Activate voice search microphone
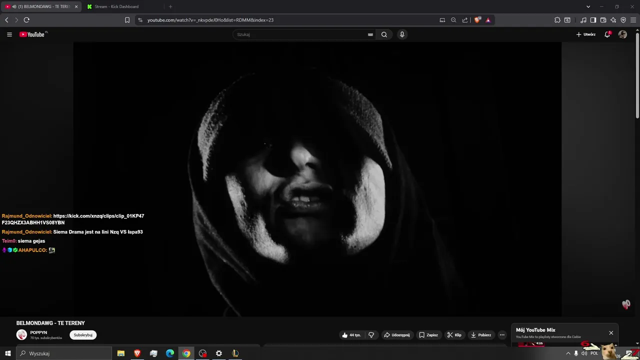Viewport: 640px width, 360px height. coord(402,34)
